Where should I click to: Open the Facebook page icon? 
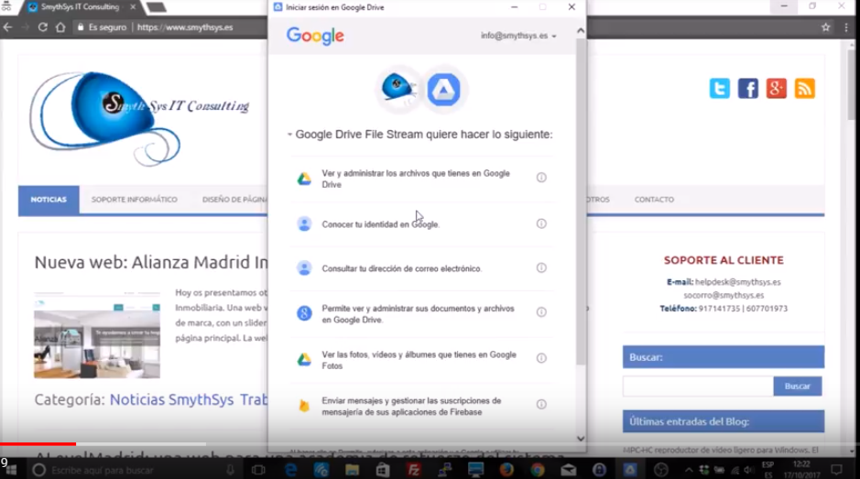tap(748, 89)
